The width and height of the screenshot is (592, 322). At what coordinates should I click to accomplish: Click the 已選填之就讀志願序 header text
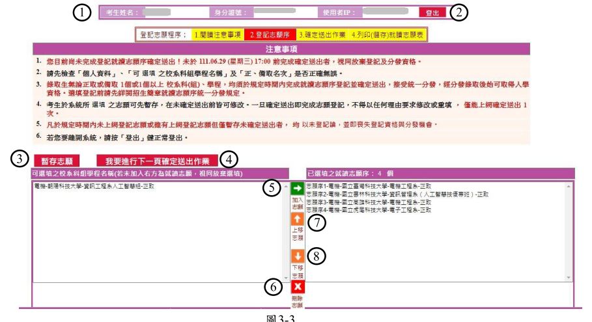350,174
